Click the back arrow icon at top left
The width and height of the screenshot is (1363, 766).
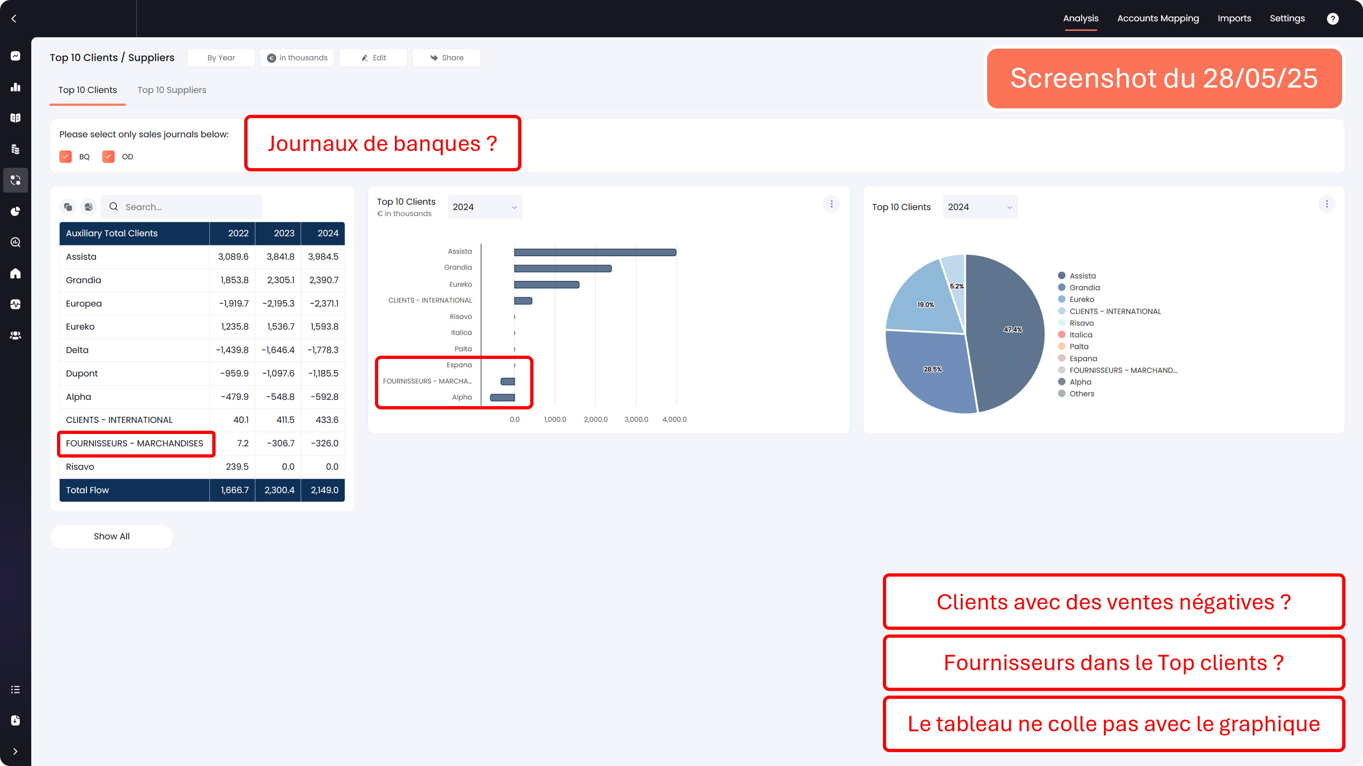coord(14,19)
